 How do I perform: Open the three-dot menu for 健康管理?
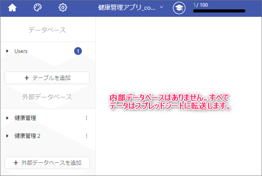87,118
